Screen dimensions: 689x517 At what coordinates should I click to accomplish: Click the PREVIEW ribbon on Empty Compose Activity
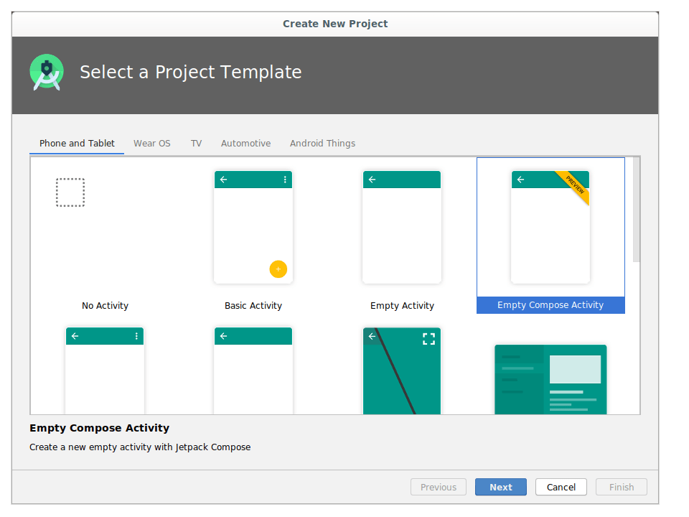(x=575, y=184)
